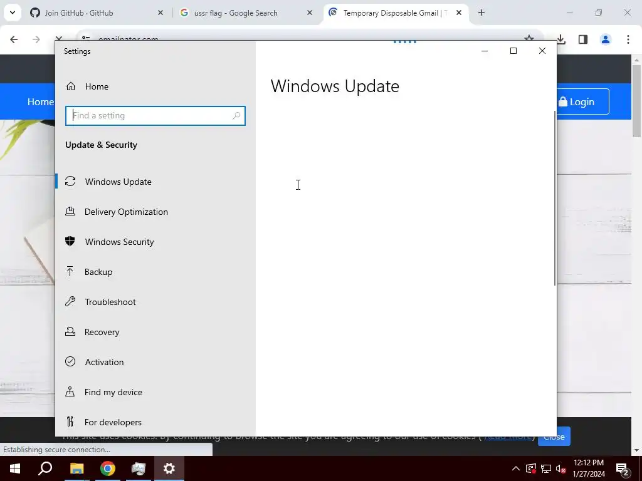The height and width of the screenshot is (481, 642).
Task: Click the Settings window vertical scrollbar
Action: [x=555, y=199]
